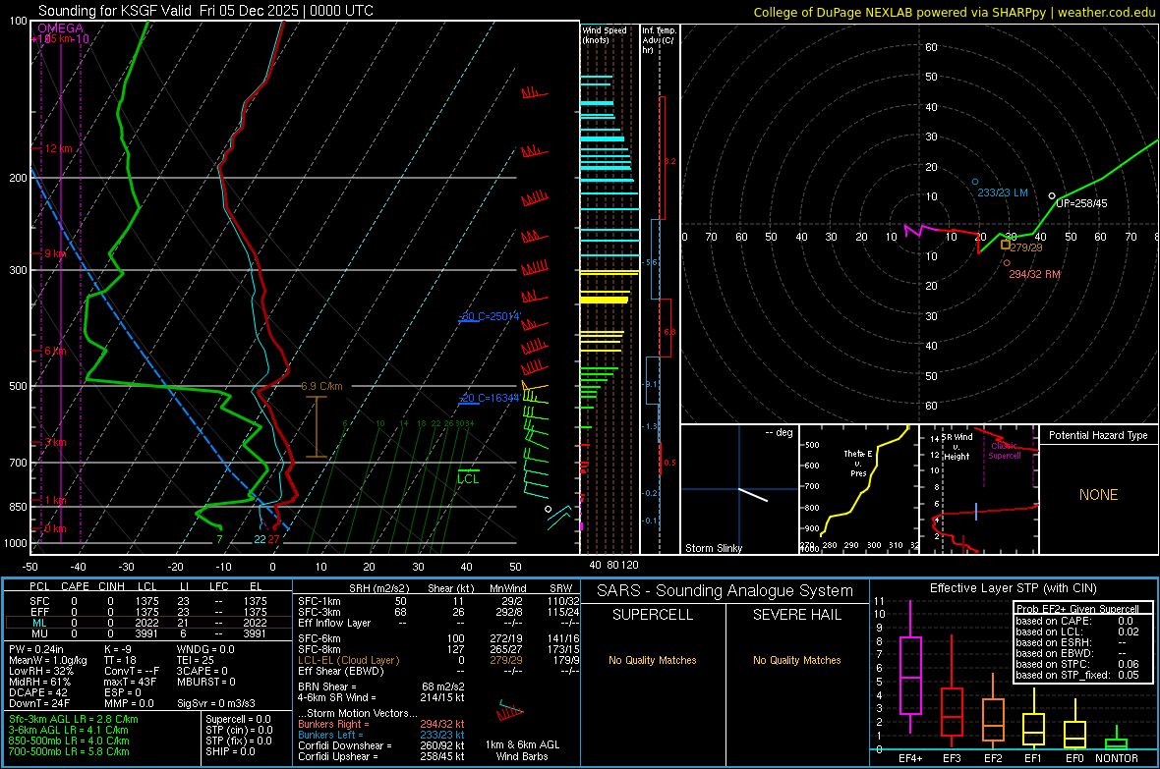Click the sounding title for KSGF
Image resolution: width=1160 pixels, height=769 pixels.
coord(205,11)
